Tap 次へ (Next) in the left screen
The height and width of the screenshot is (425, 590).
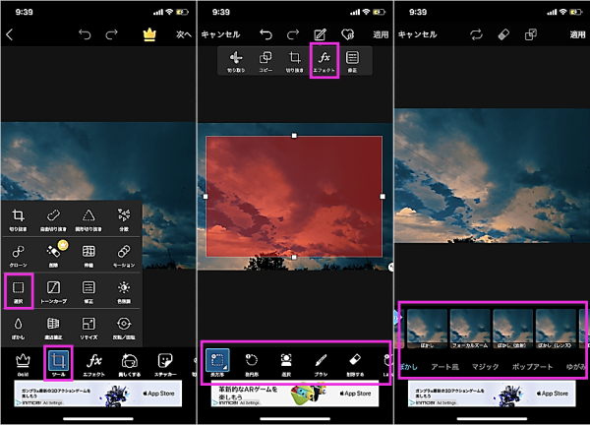(184, 34)
